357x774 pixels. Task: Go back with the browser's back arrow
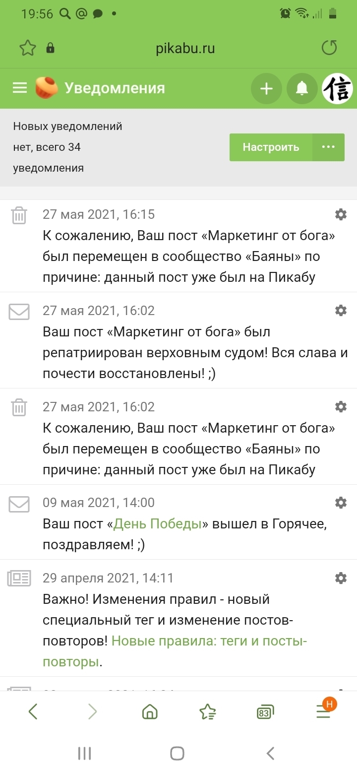pyautogui.click(x=33, y=712)
